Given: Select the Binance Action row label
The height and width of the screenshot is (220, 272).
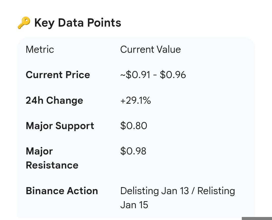Looking at the screenshot, I should tap(62, 191).
